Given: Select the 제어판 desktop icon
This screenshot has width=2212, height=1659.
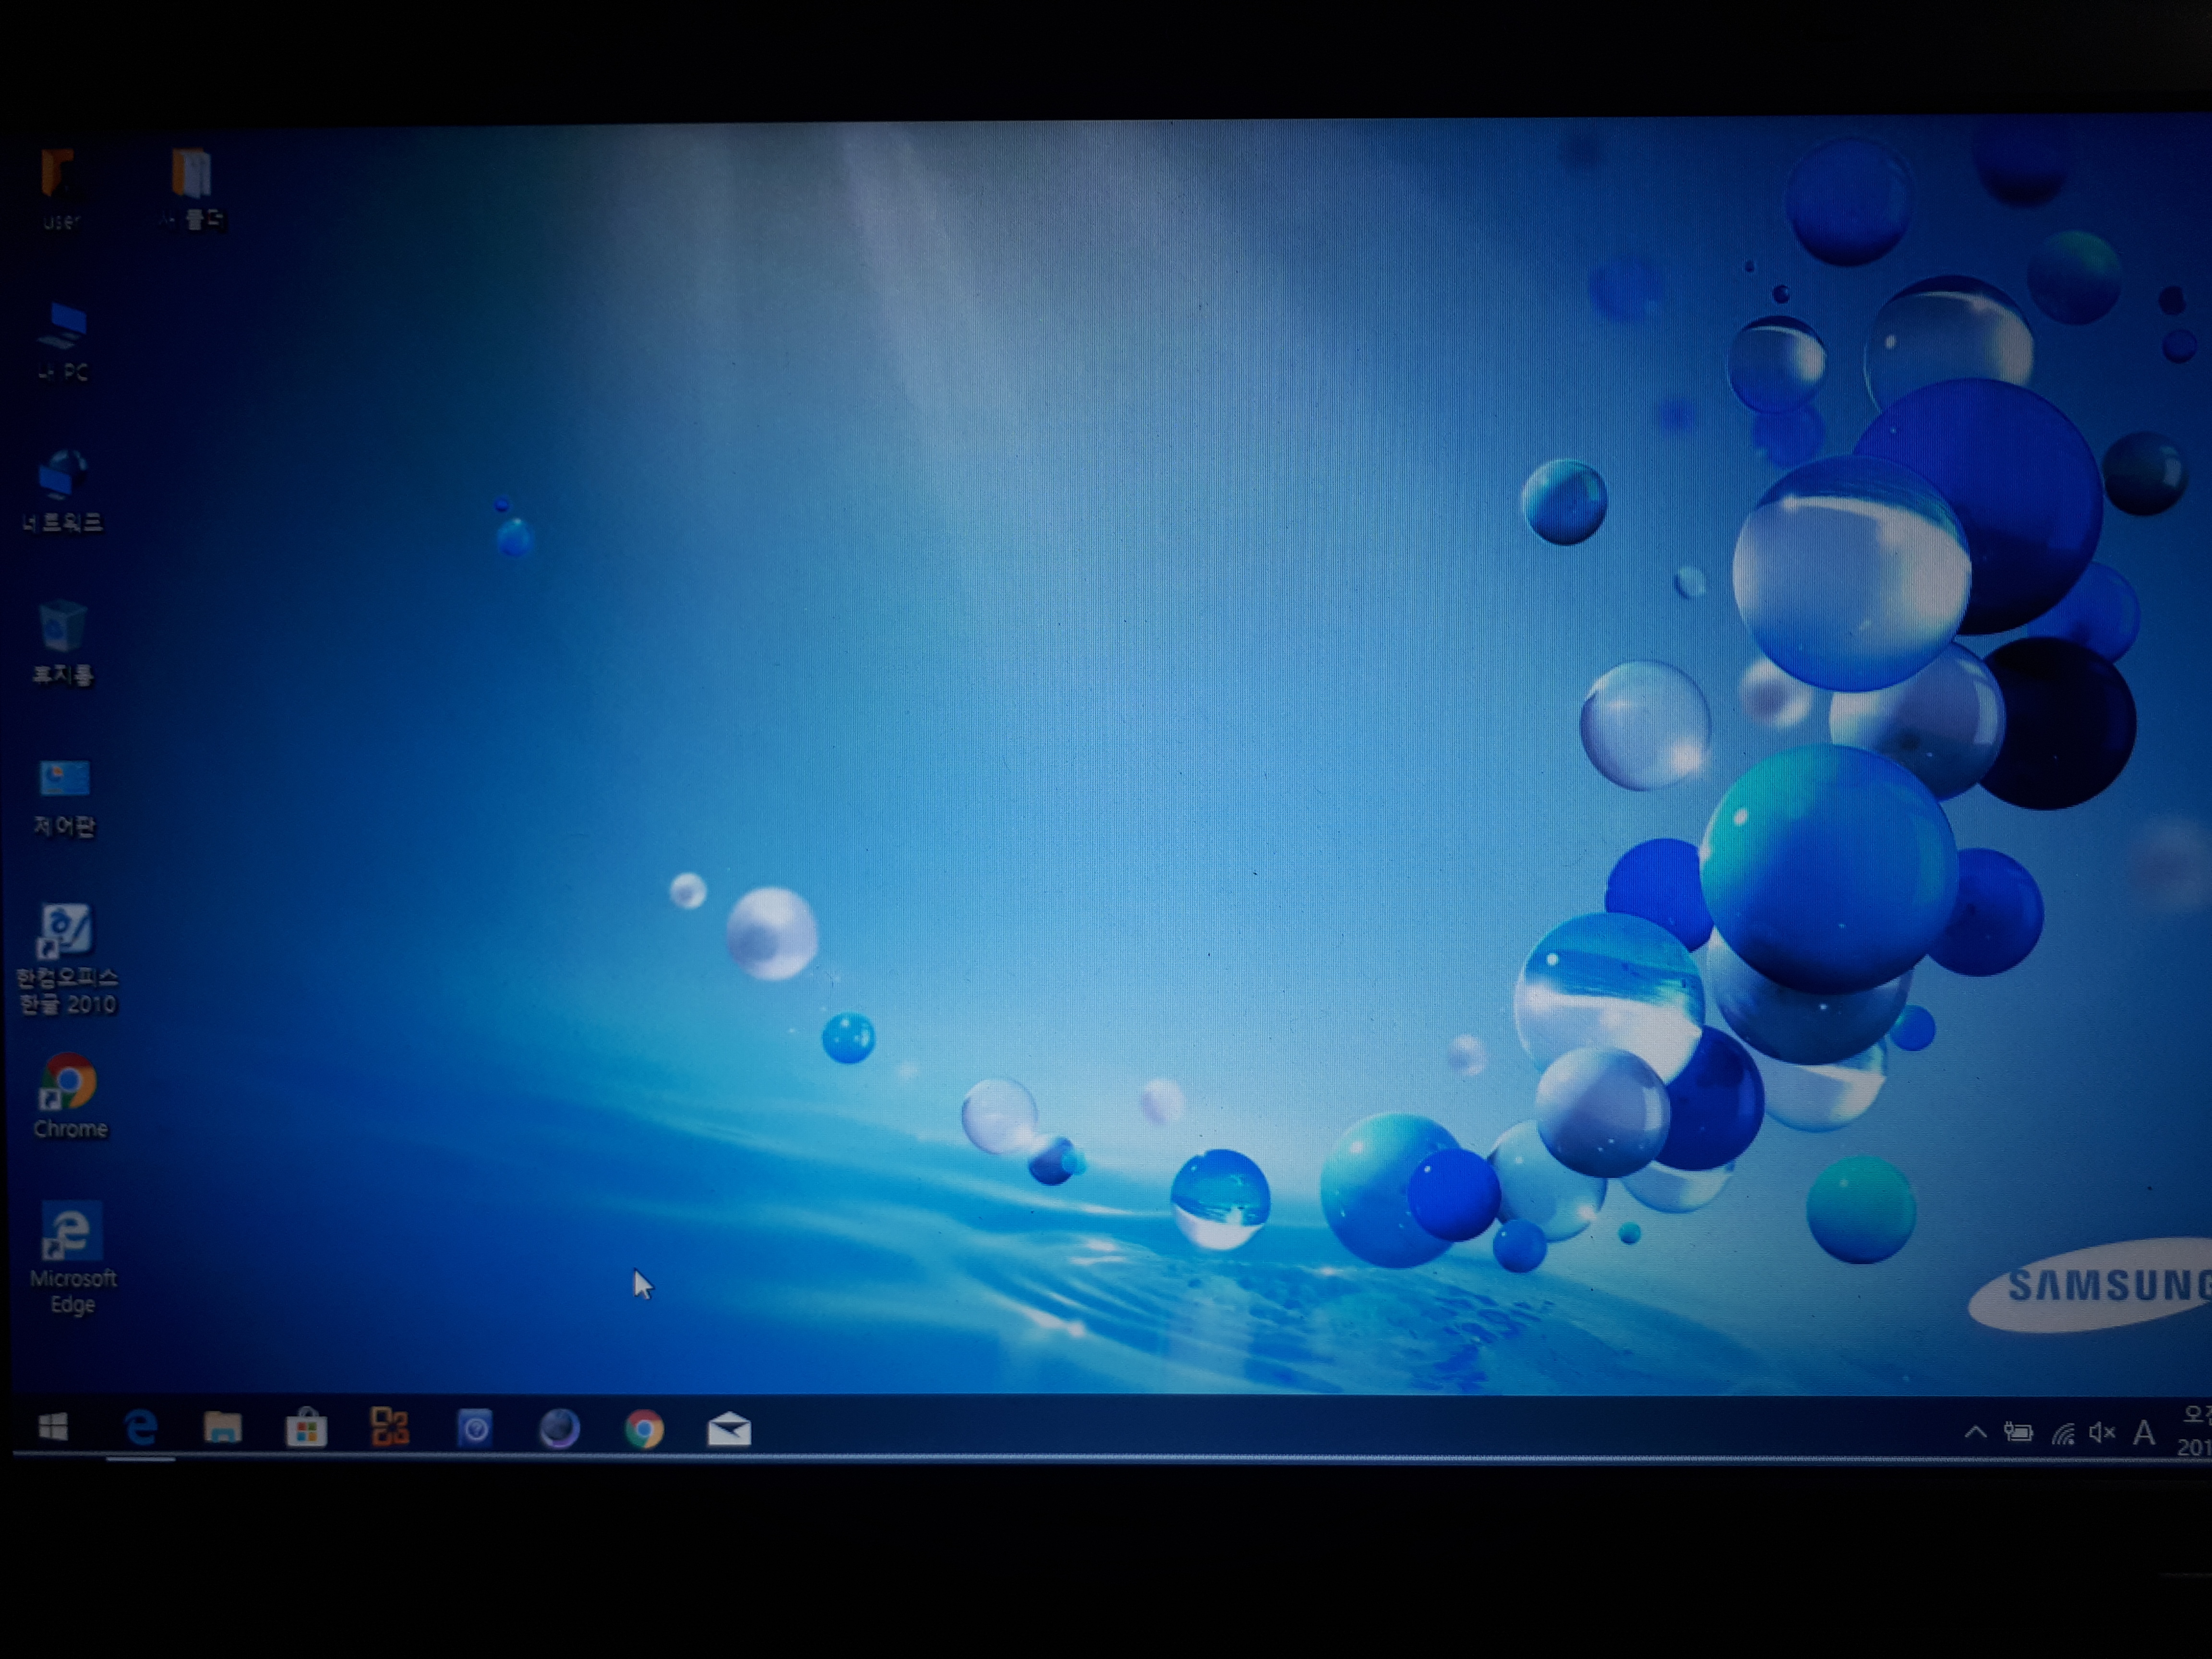Looking at the screenshot, I should 64,779.
